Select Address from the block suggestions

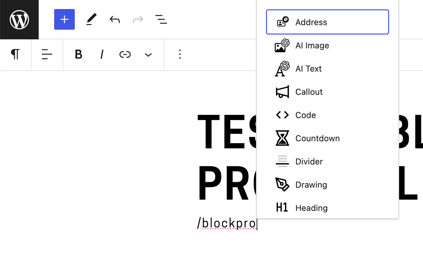click(327, 22)
